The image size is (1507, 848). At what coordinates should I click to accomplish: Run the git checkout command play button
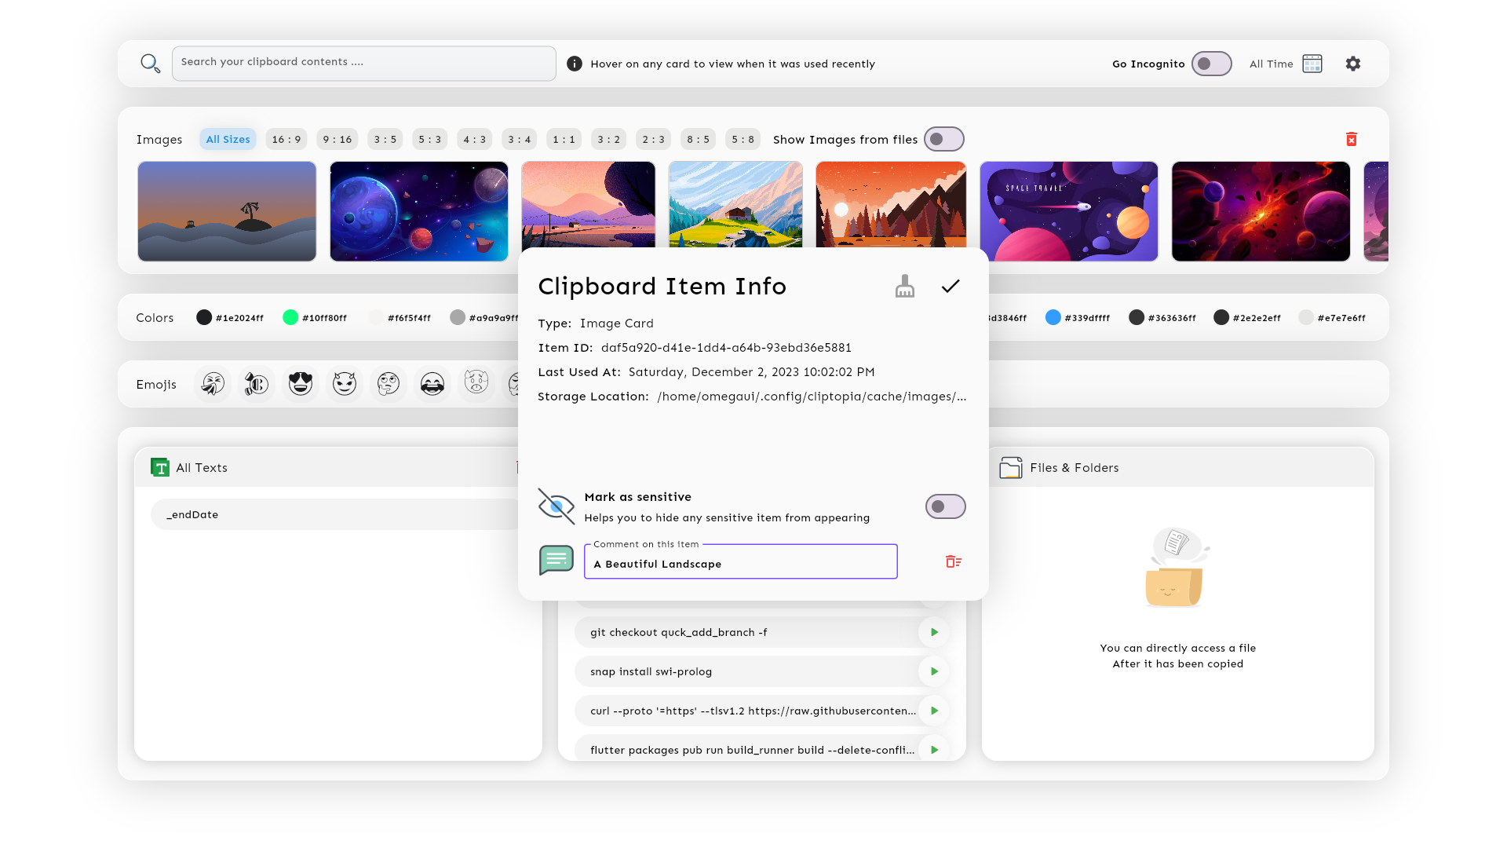point(934,632)
